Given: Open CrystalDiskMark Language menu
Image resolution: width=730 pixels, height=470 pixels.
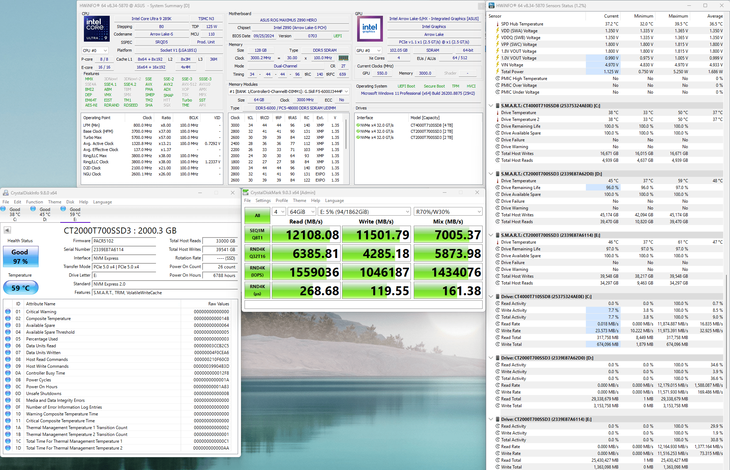Looking at the screenshot, I should (334, 201).
